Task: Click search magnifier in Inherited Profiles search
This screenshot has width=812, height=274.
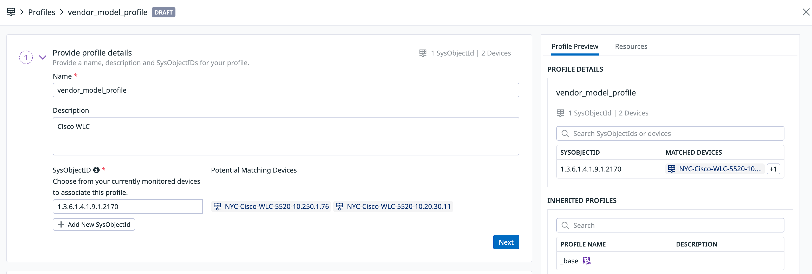Action: coord(565,225)
